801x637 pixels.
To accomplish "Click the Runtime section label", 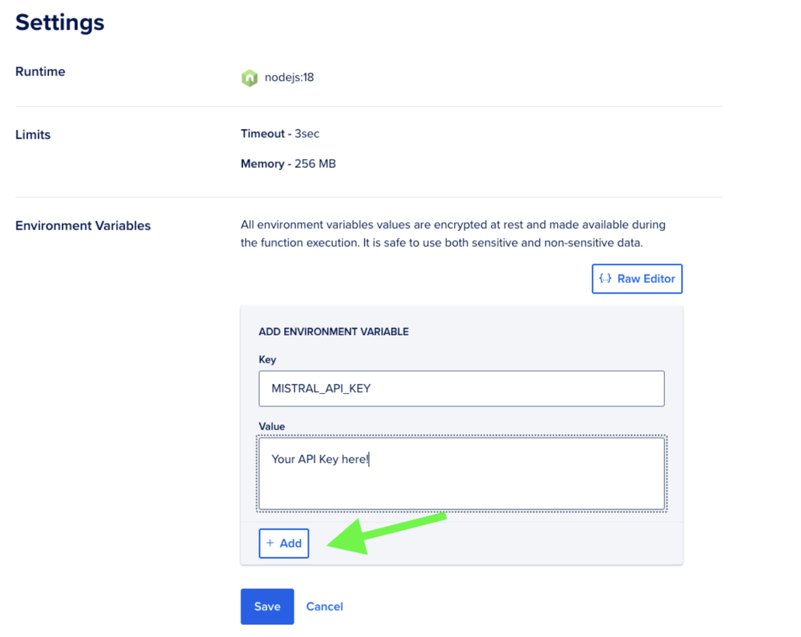I will point(40,72).
